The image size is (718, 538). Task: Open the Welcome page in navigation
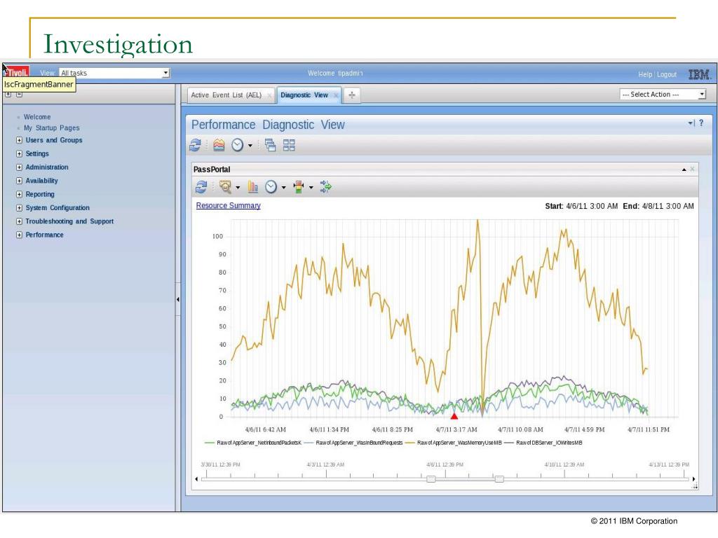click(37, 117)
